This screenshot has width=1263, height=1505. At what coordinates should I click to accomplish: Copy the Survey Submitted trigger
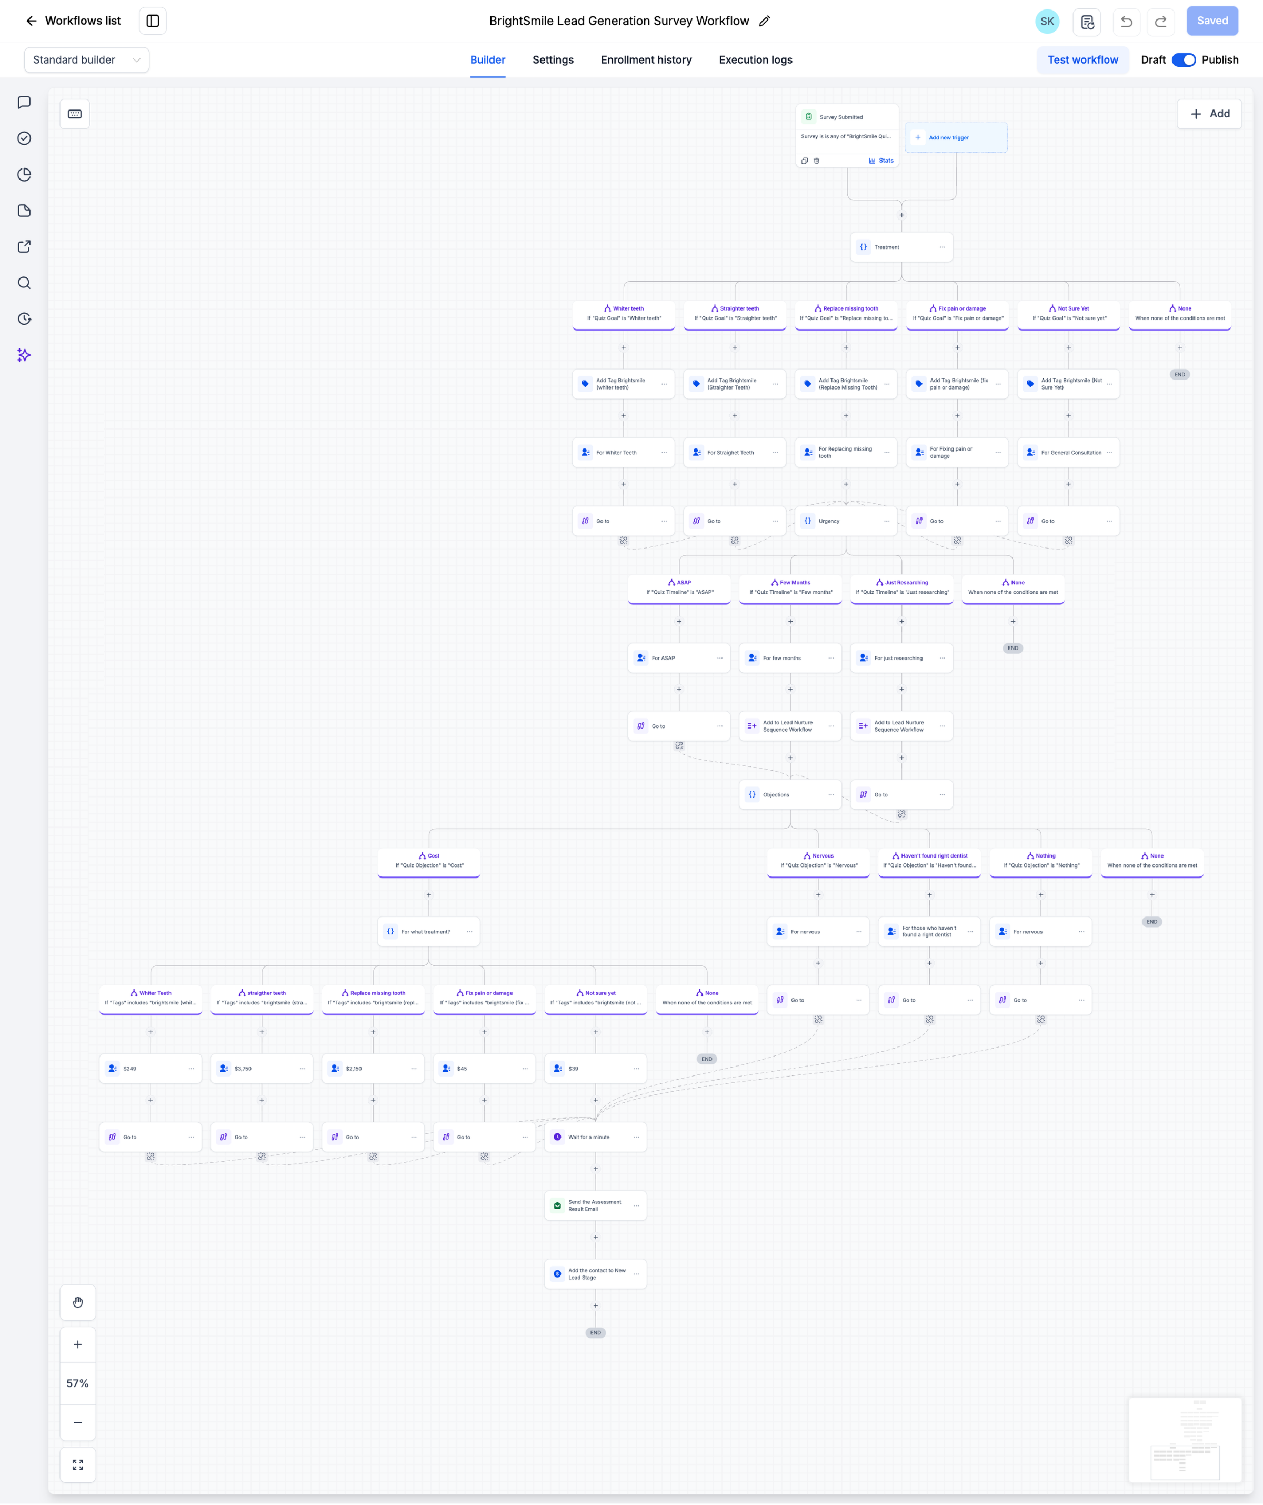(805, 161)
